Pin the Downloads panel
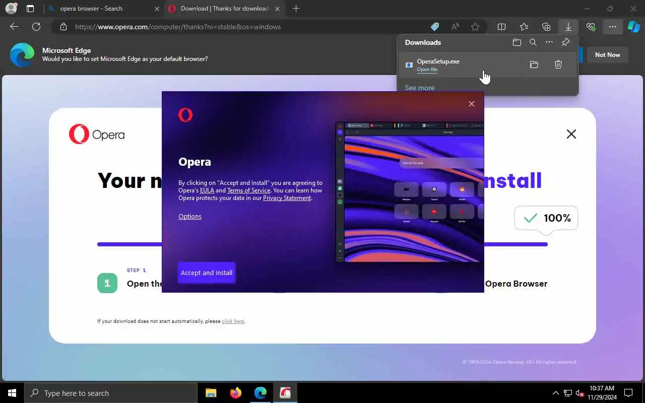 pyautogui.click(x=565, y=42)
